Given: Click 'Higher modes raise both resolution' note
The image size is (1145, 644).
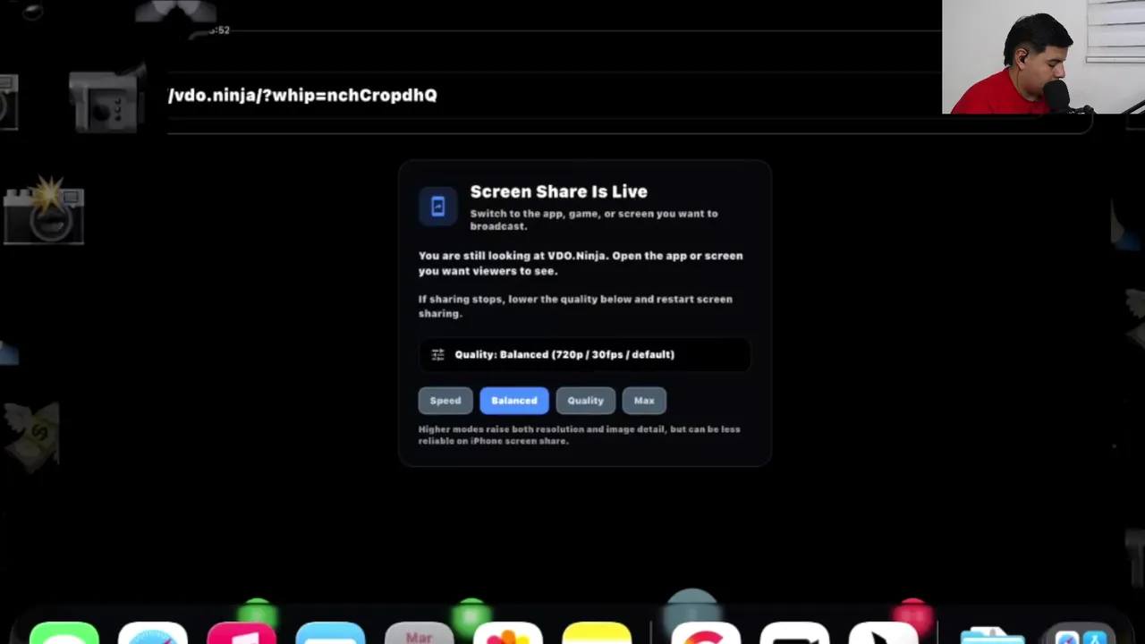Looking at the screenshot, I should coord(580,435).
